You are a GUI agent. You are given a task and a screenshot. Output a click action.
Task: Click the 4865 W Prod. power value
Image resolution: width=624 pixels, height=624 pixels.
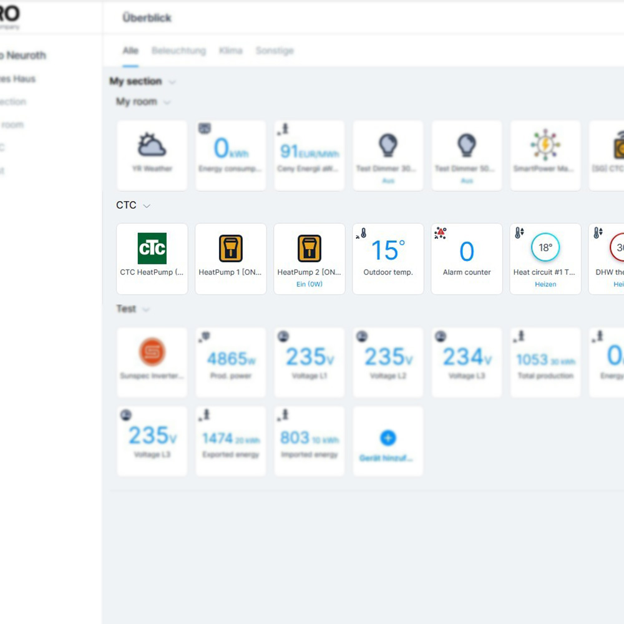(x=232, y=359)
